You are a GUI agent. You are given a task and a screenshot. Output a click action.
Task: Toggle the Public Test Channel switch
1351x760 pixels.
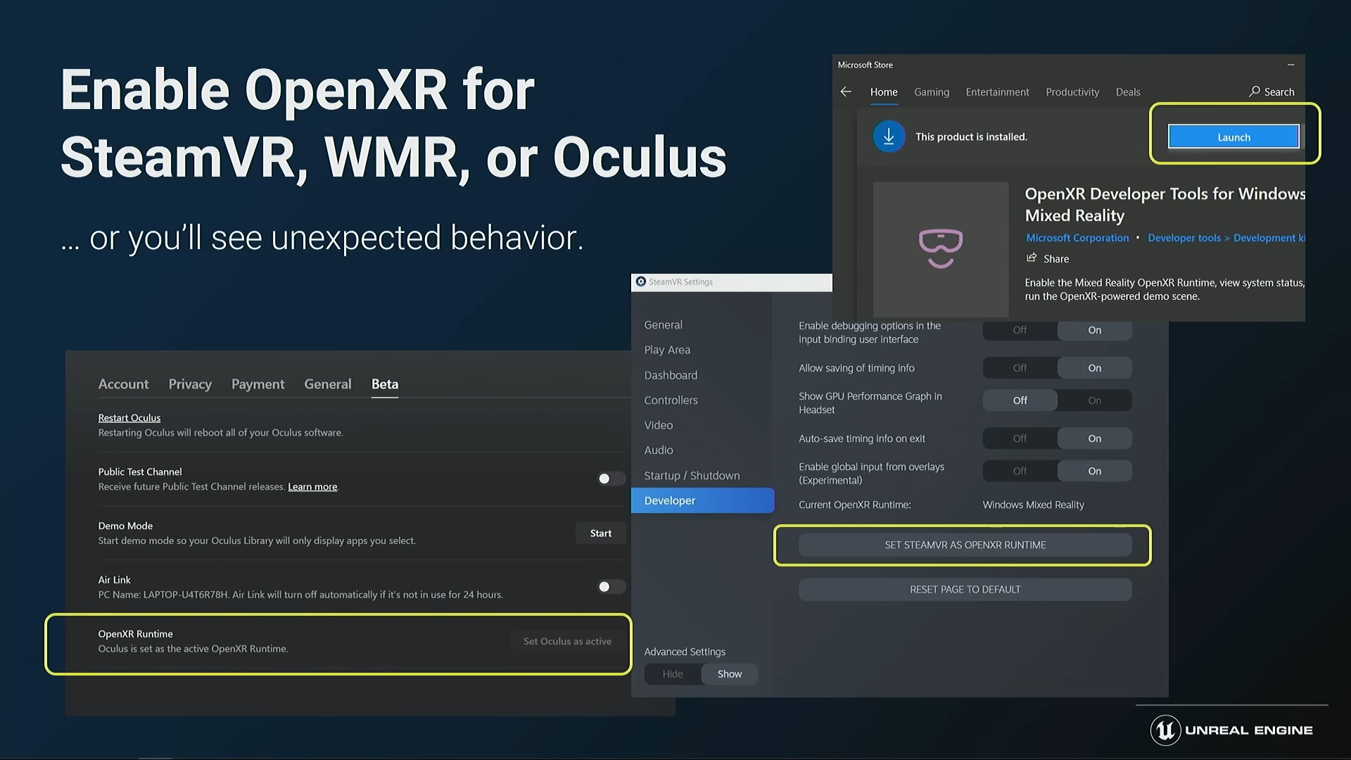[x=610, y=479]
